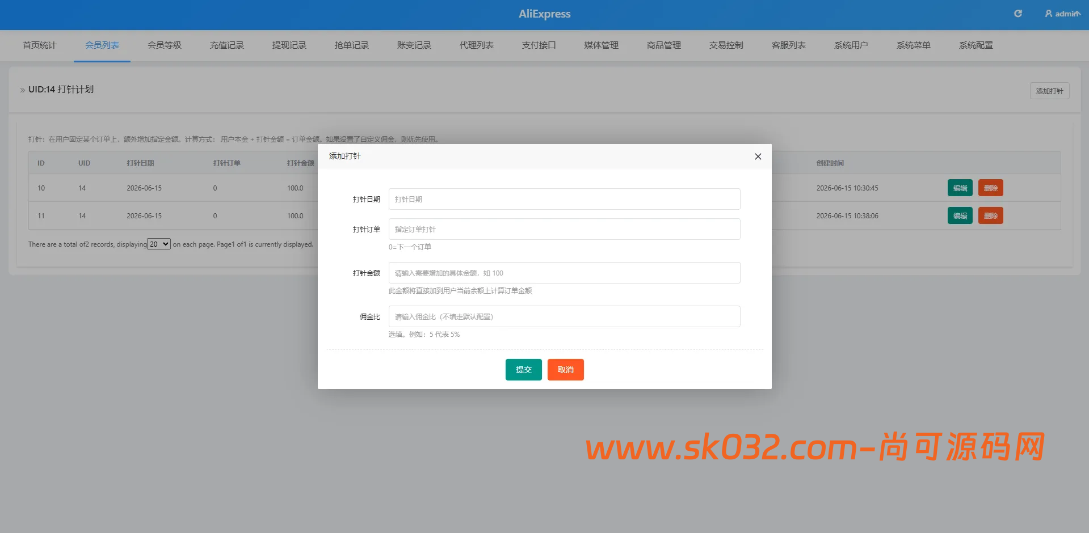The height and width of the screenshot is (533, 1089).
Task: Click the 添加打针 dialog title
Action: 345,156
